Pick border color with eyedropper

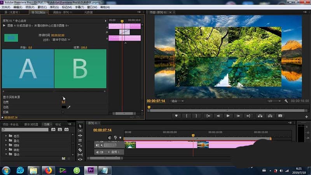tap(69, 107)
